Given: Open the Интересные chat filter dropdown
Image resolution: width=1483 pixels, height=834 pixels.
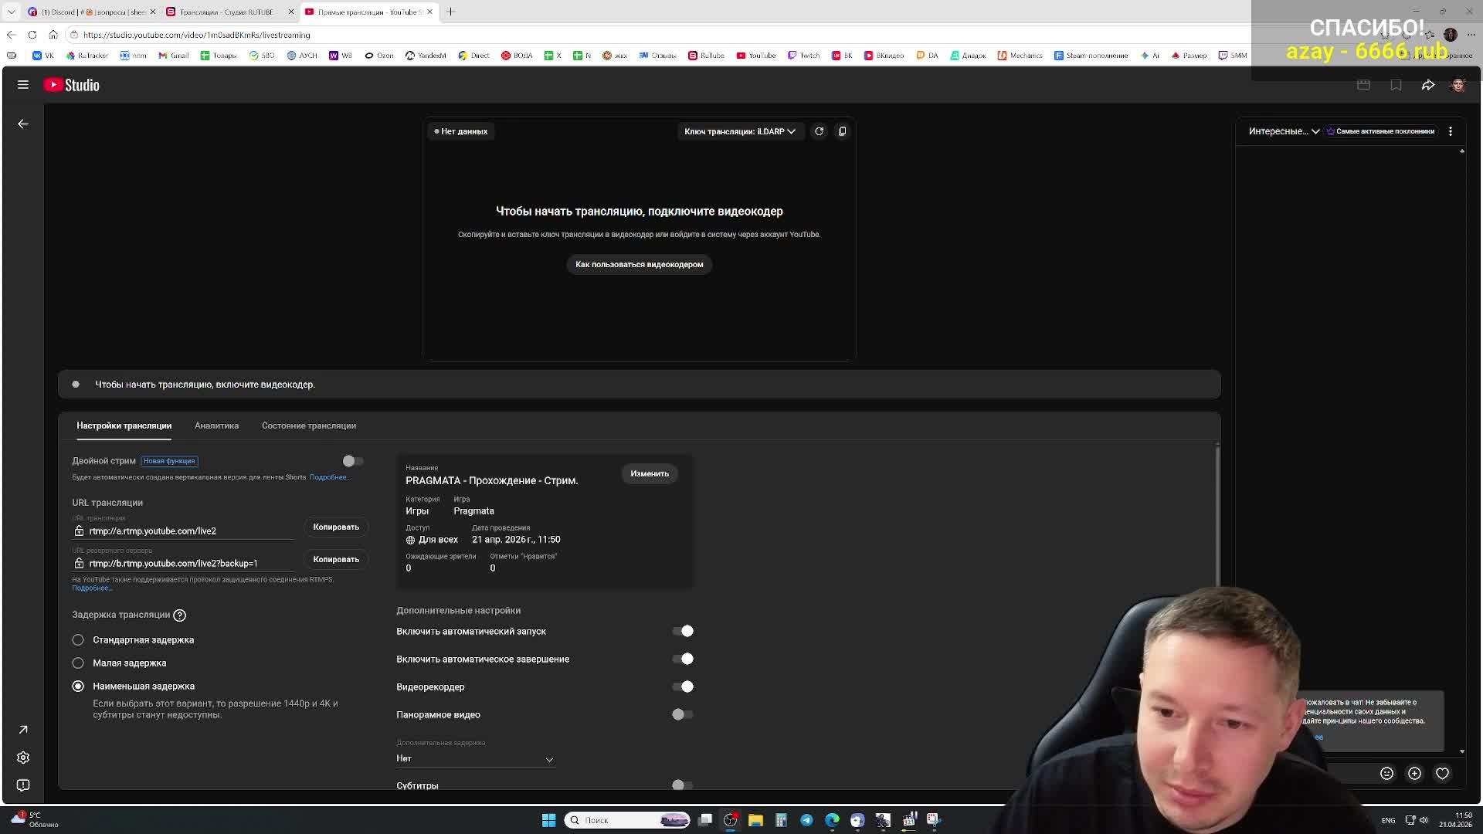Looking at the screenshot, I should point(1283,131).
